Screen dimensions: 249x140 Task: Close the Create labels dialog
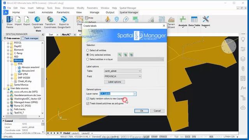[x=164, y=26]
